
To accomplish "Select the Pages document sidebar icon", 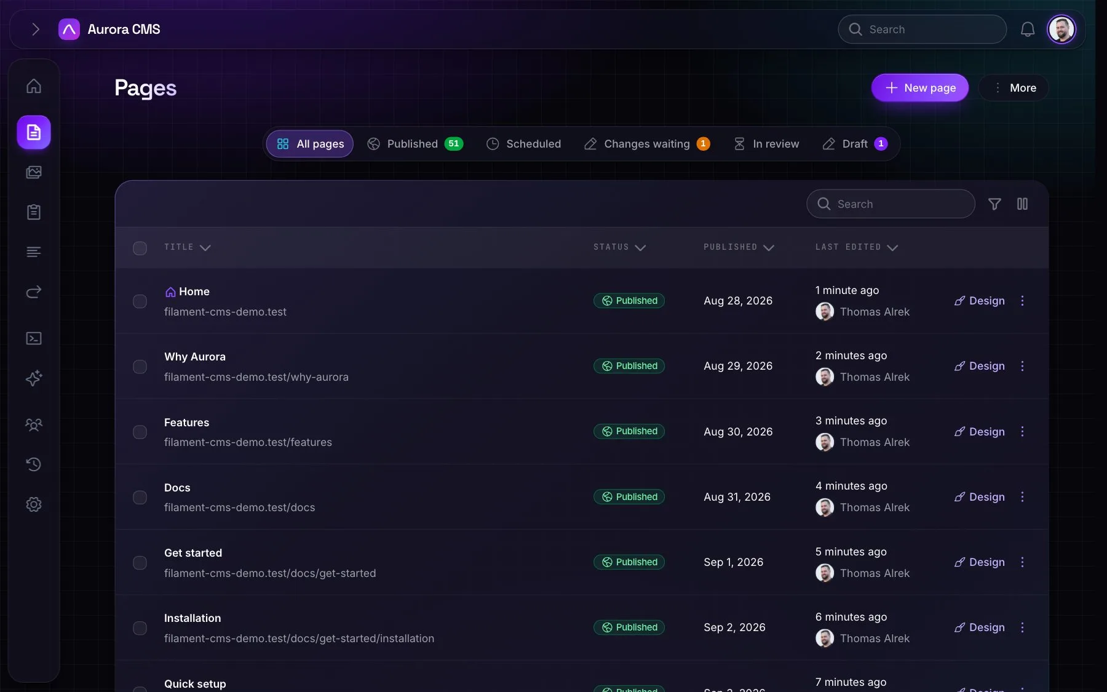I will tap(34, 132).
